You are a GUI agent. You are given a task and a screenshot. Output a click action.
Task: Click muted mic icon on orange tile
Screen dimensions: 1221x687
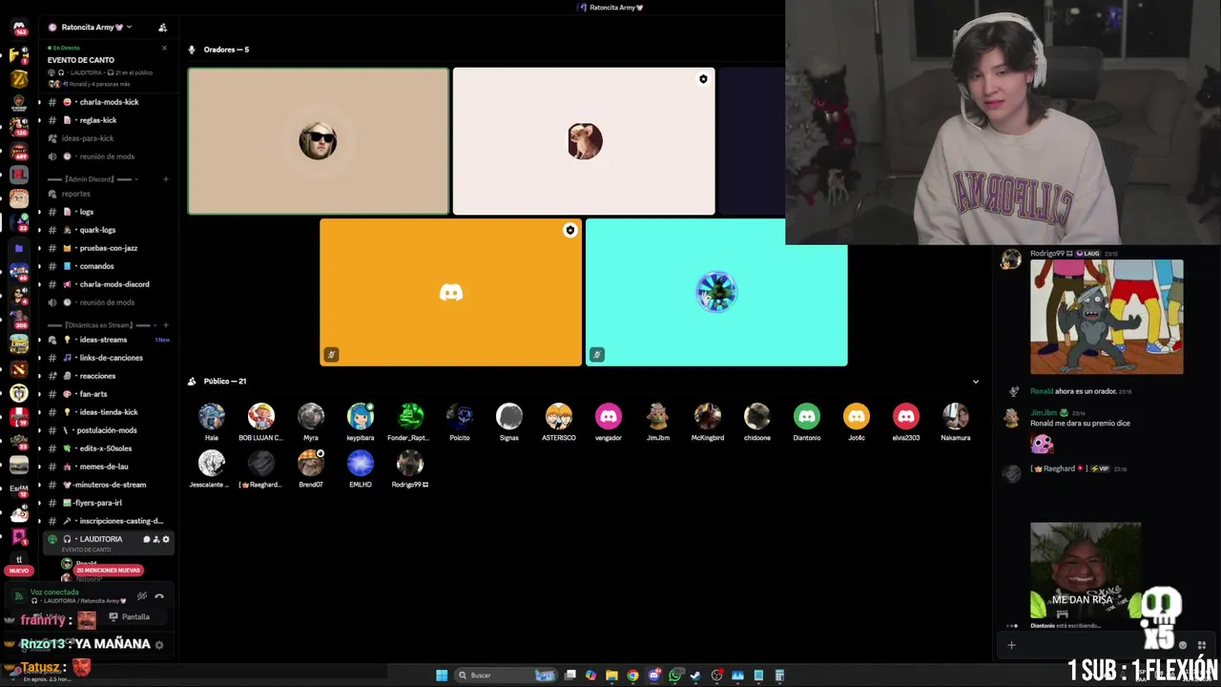(x=331, y=355)
